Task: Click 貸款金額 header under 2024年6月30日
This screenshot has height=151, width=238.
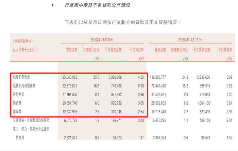Action: (72, 50)
